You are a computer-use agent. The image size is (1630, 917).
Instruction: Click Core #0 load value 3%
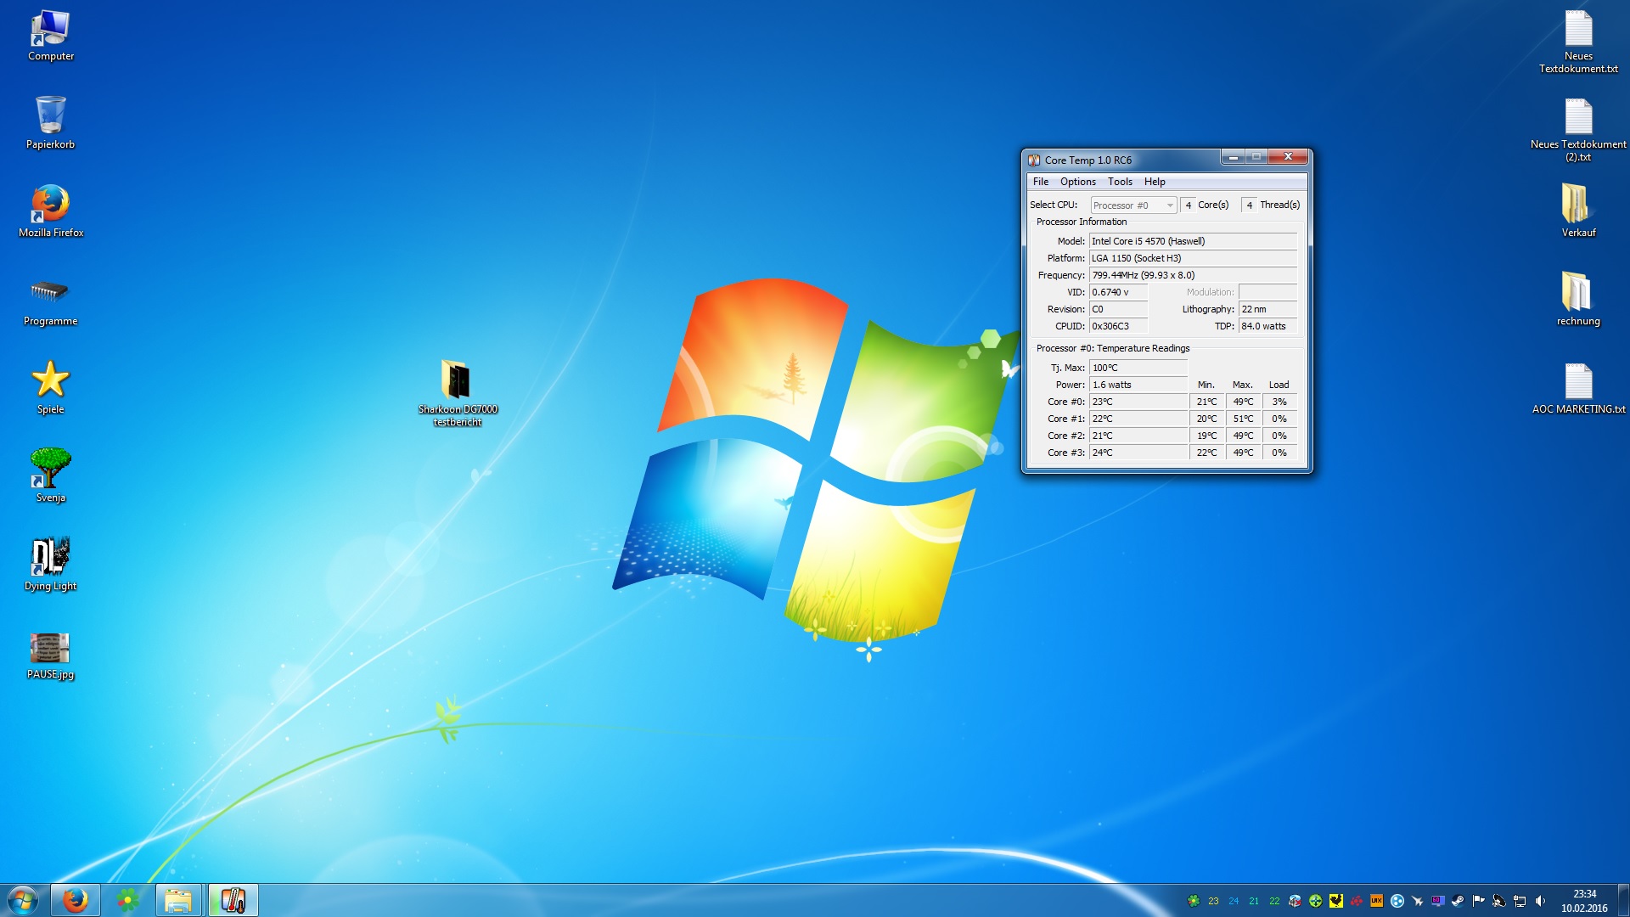click(x=1279, y=402)
